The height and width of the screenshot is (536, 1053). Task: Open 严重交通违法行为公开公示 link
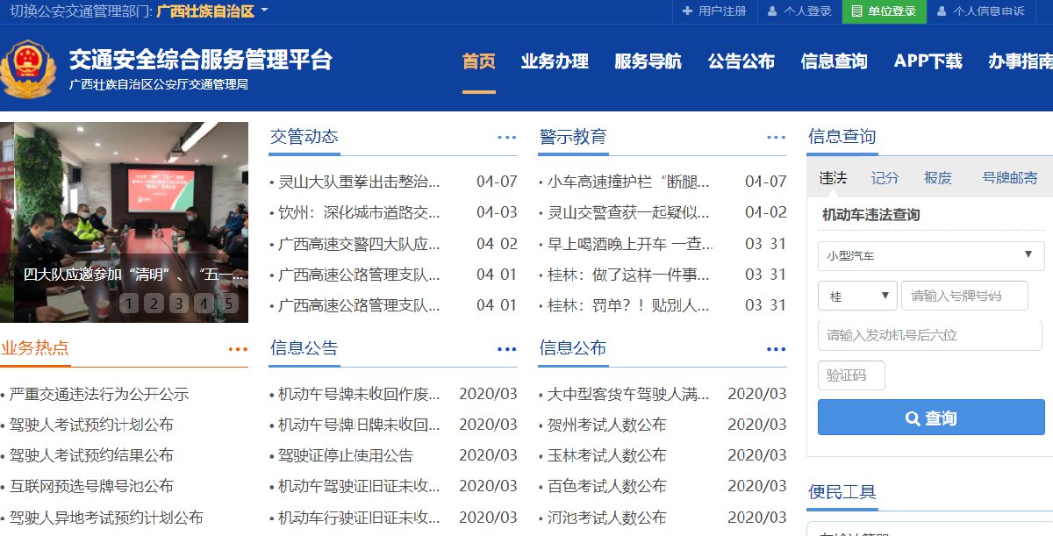[x=99, y=395]
